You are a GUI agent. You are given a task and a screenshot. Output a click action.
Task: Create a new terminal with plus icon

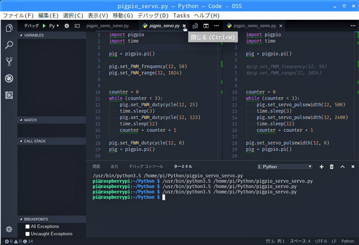(321, 167)
